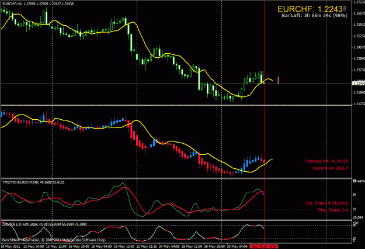Click the '22 May 21:15' time axis label
The height and width of the screenshot is (249, 365).
pos(147,246)
